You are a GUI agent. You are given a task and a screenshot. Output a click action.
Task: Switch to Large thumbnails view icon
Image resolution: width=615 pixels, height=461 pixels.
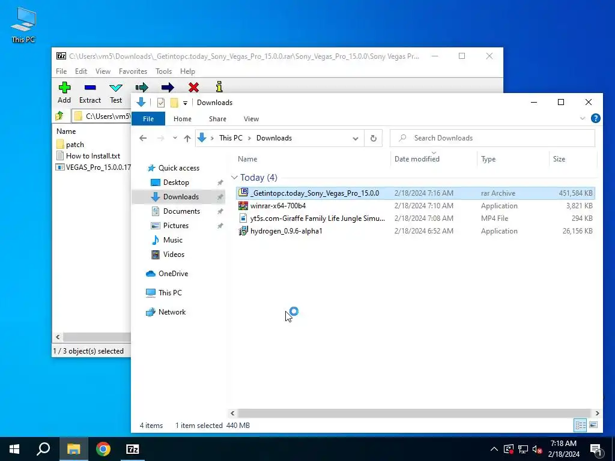(593, 425)
